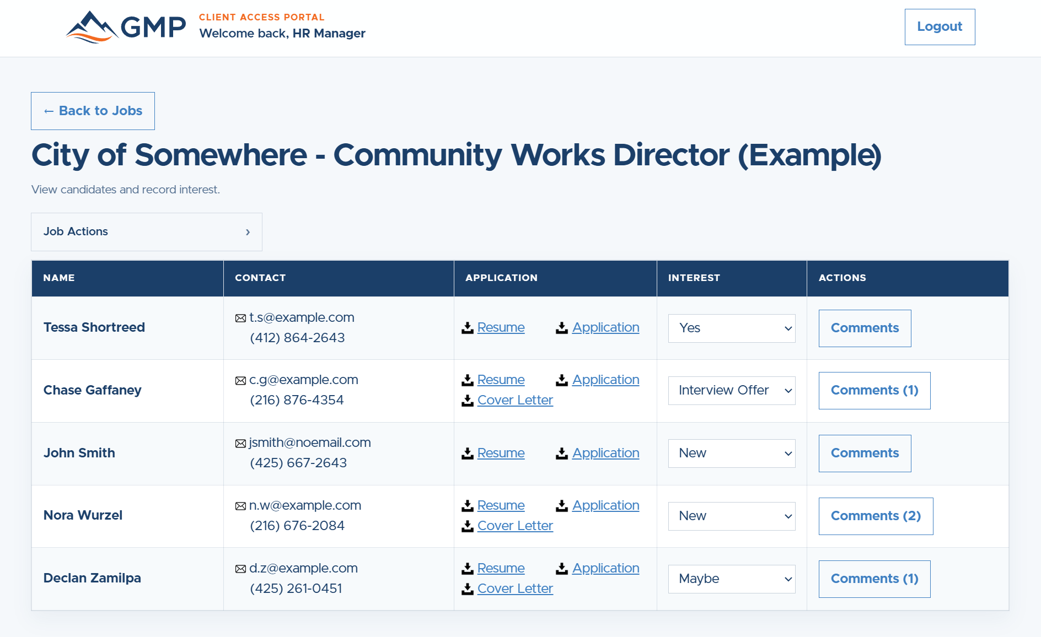1041x637 pixels.
Task: Click the Logout button
Action: [940, 27]
